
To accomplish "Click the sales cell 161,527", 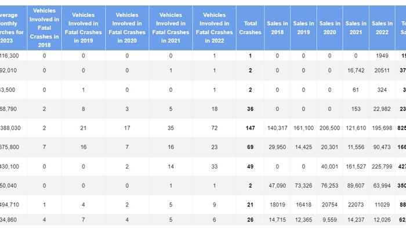I will tap(356, 166).
